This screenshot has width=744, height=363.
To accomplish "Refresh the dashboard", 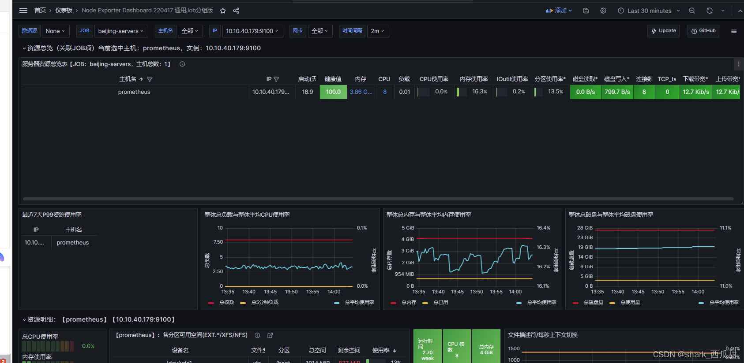I will [x=710, y=11].
